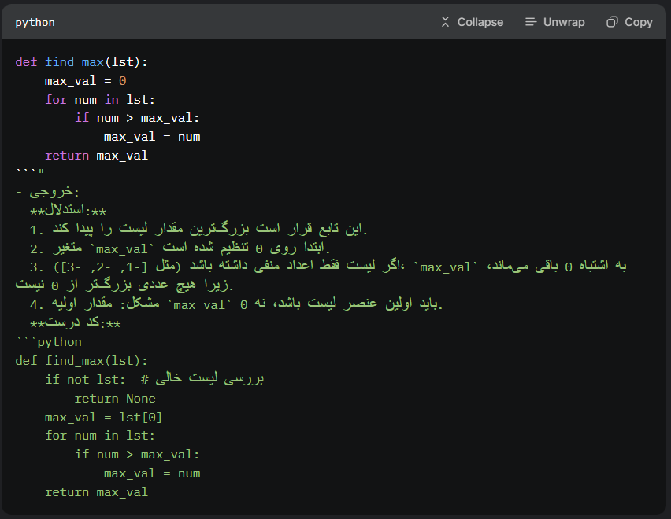Click the first 'for num in lst:' line
The width and height of the screenshot is (671, 519).
click(100, 100)
